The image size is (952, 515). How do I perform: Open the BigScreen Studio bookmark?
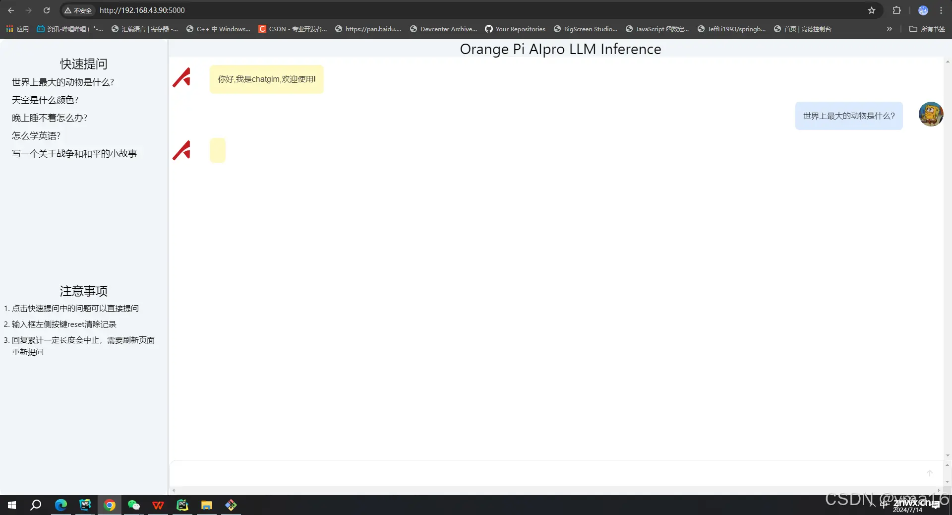[x=586, y=29]
